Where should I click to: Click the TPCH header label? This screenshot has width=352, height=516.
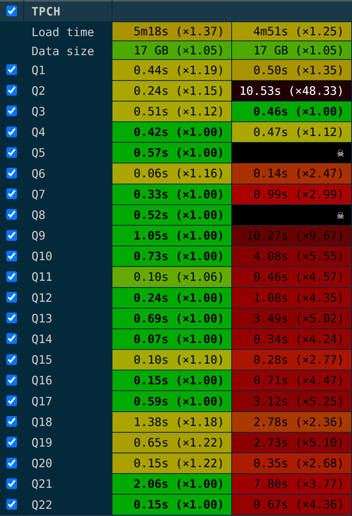pos(46,12)
